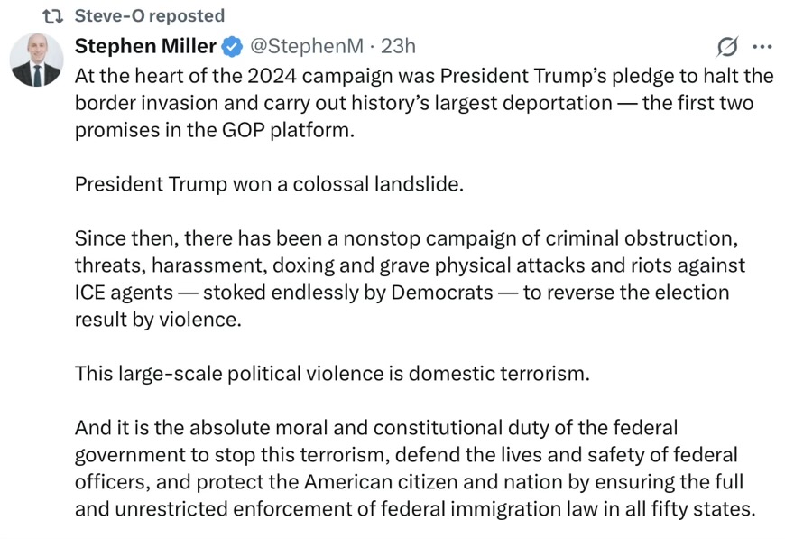
Task: Open the @StephenM handle link
Action: 303,46
